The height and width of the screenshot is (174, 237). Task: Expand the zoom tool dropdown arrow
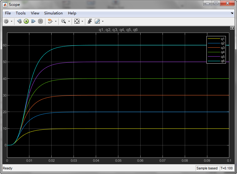click(69, 21)
